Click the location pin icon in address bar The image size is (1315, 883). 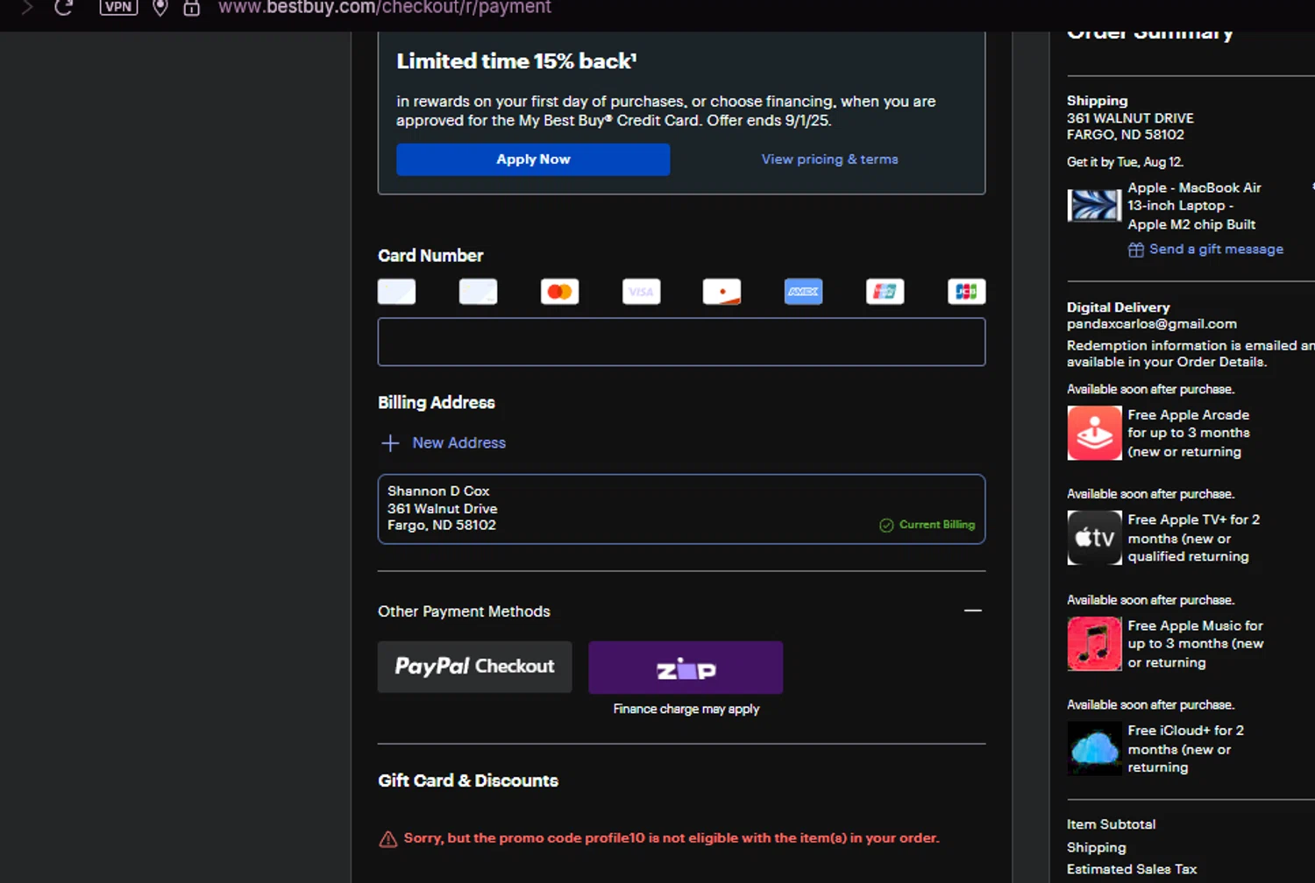click(x=160, y=8)
